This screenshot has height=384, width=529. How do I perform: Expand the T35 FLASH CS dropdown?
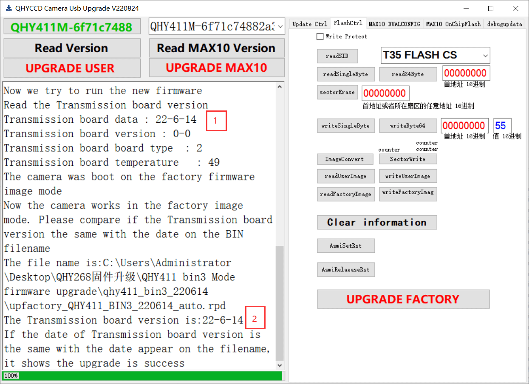pos(435,55)
